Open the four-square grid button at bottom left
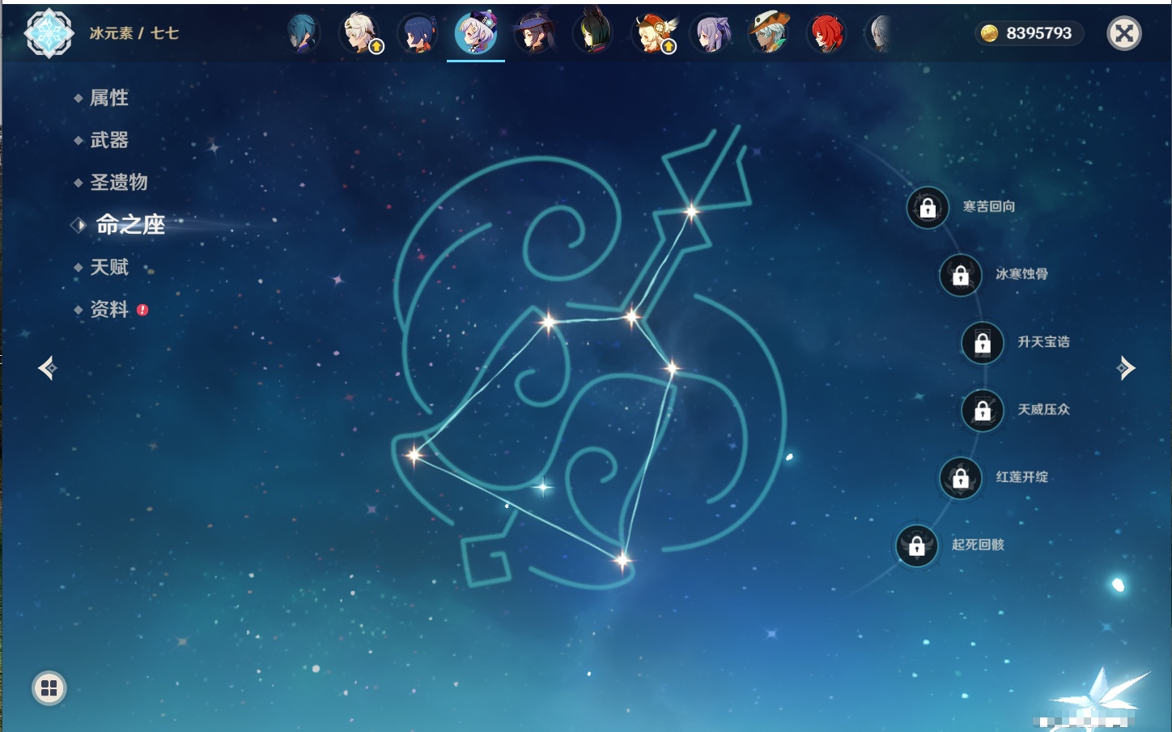Image resolution: width=1172 pixels, height=732 pixels. click(x=49, y=688)
